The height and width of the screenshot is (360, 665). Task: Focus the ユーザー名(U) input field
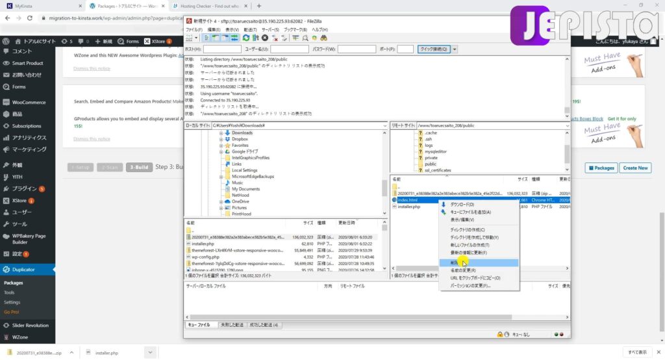[x=290, y=49]
